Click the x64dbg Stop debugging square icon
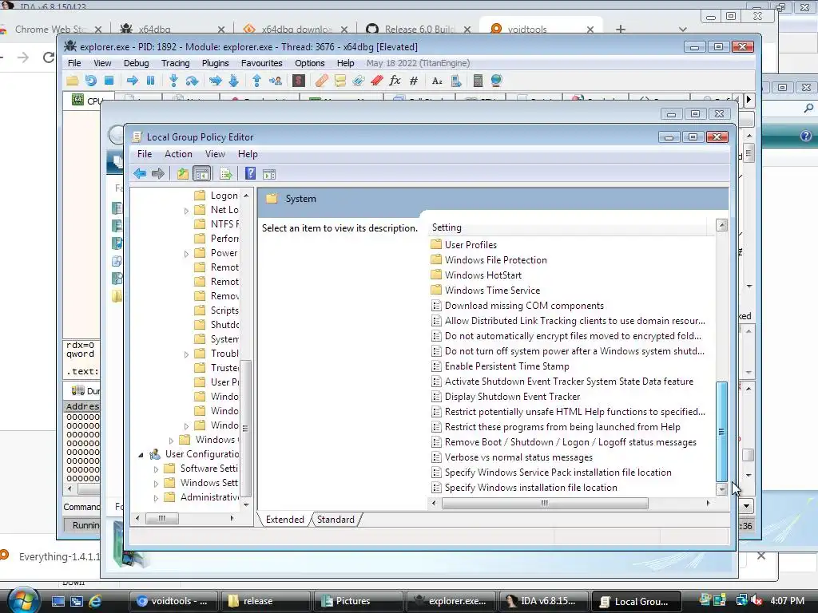Screen dimensions: 818x613 (x=109, y=81)
